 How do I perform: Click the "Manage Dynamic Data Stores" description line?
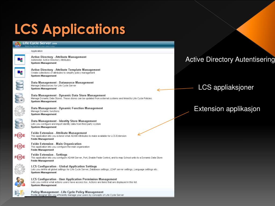pos(92,98)
